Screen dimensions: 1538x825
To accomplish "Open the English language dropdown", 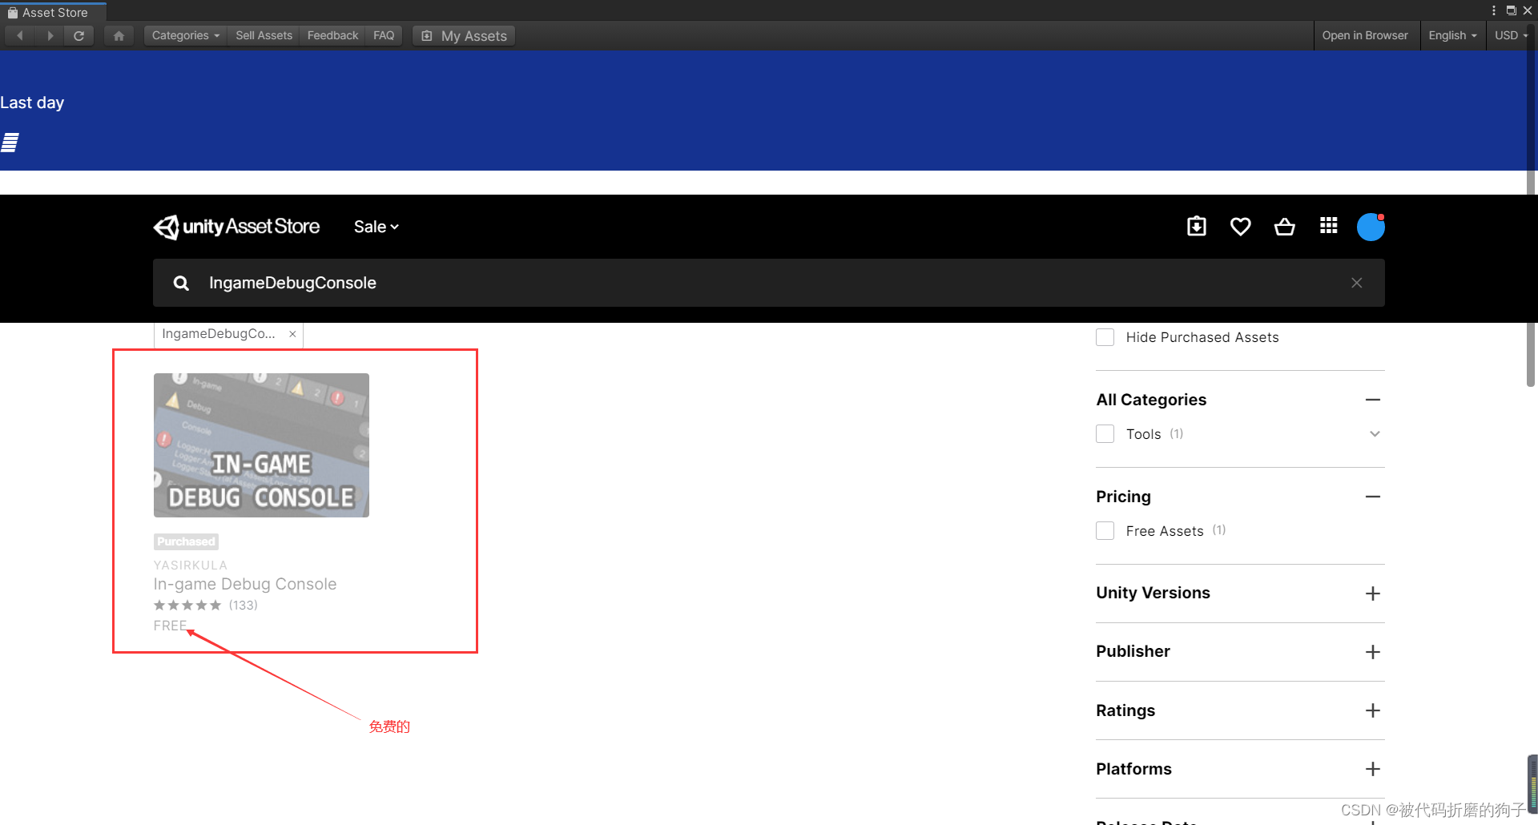I will point(1452,35).
